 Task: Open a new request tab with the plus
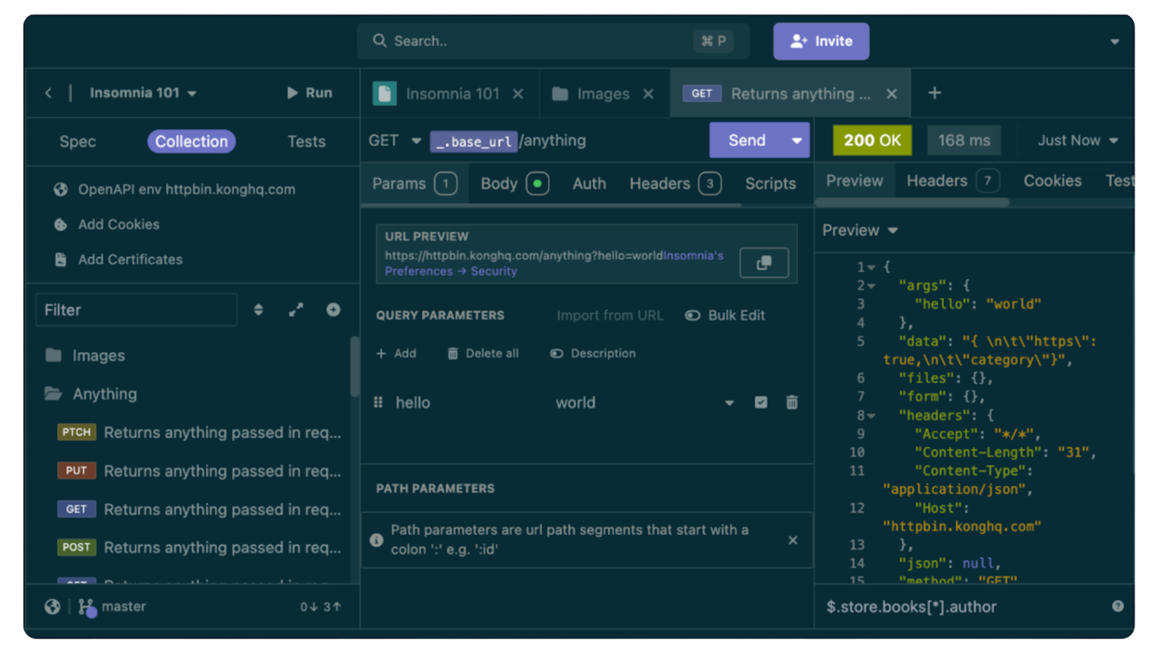click(x=934, y=93)
